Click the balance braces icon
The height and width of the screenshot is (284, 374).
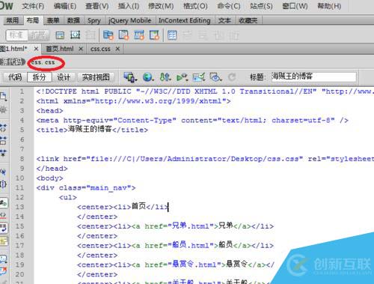pos(4,184)
